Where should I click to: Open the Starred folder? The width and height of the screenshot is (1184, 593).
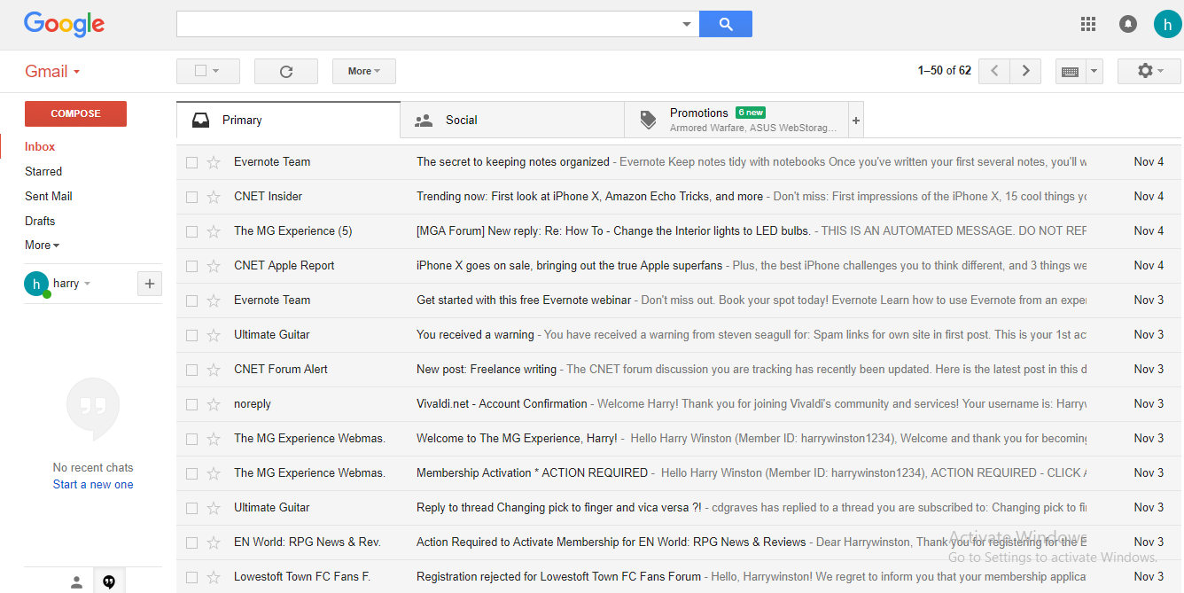[43, 172]
